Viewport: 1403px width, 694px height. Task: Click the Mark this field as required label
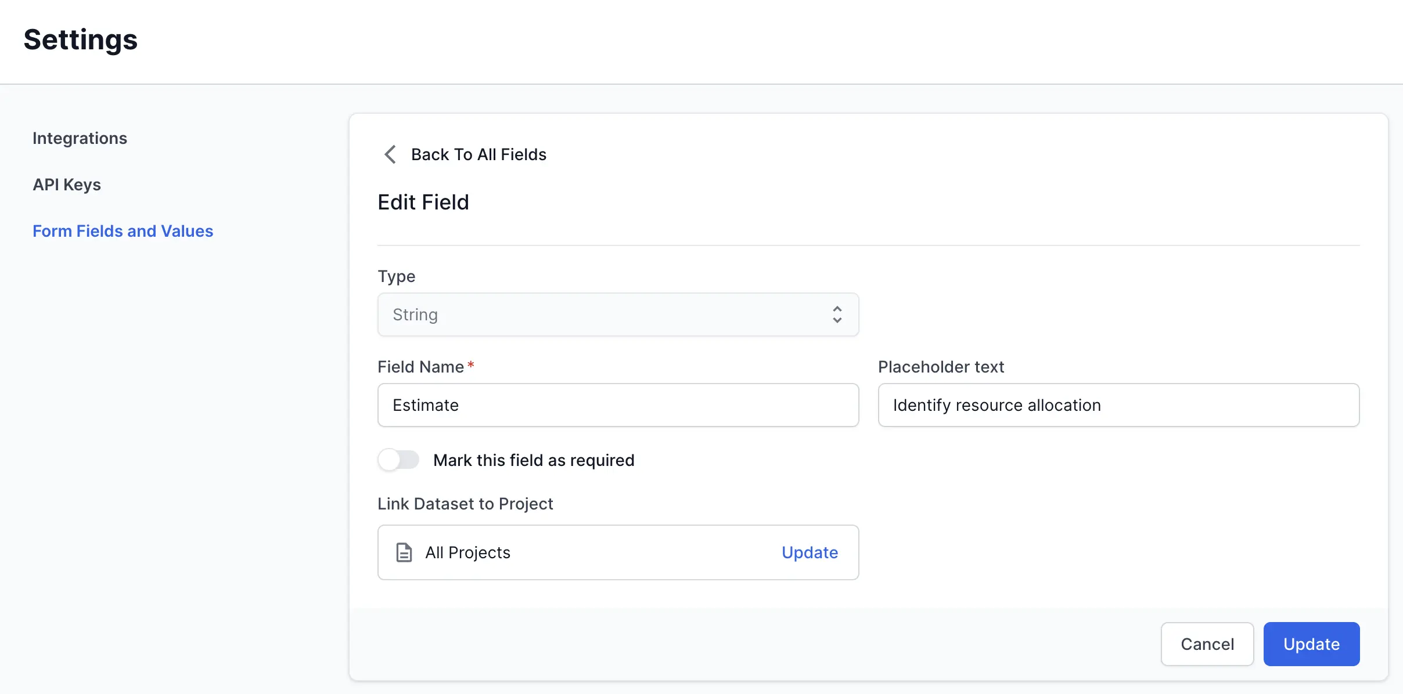pyautogui.click(x=533, y=460)
